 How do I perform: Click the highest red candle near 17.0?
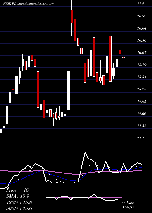click(x=72, y=16)
